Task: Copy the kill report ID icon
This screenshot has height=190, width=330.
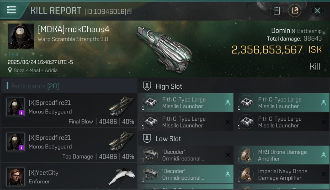Action: (129, 11)
